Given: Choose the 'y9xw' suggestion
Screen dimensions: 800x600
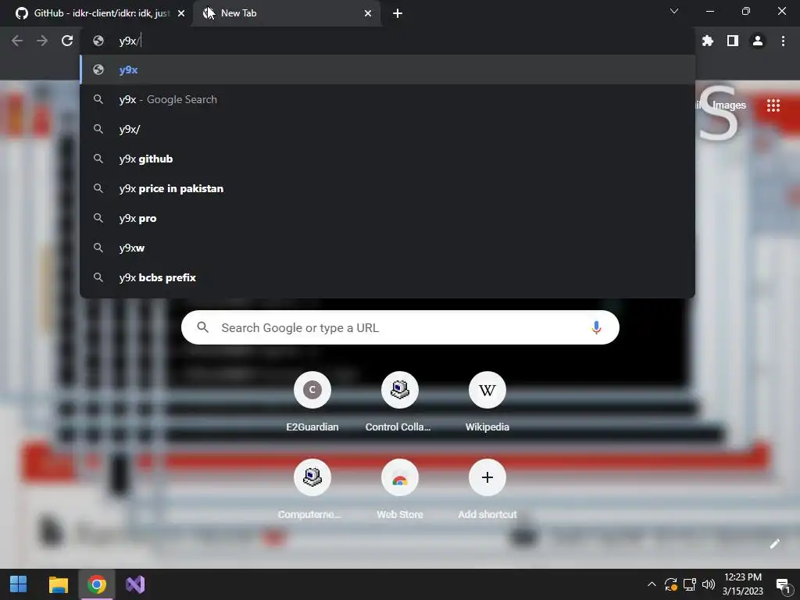Looking at the screenshot, I should (387, 248).
